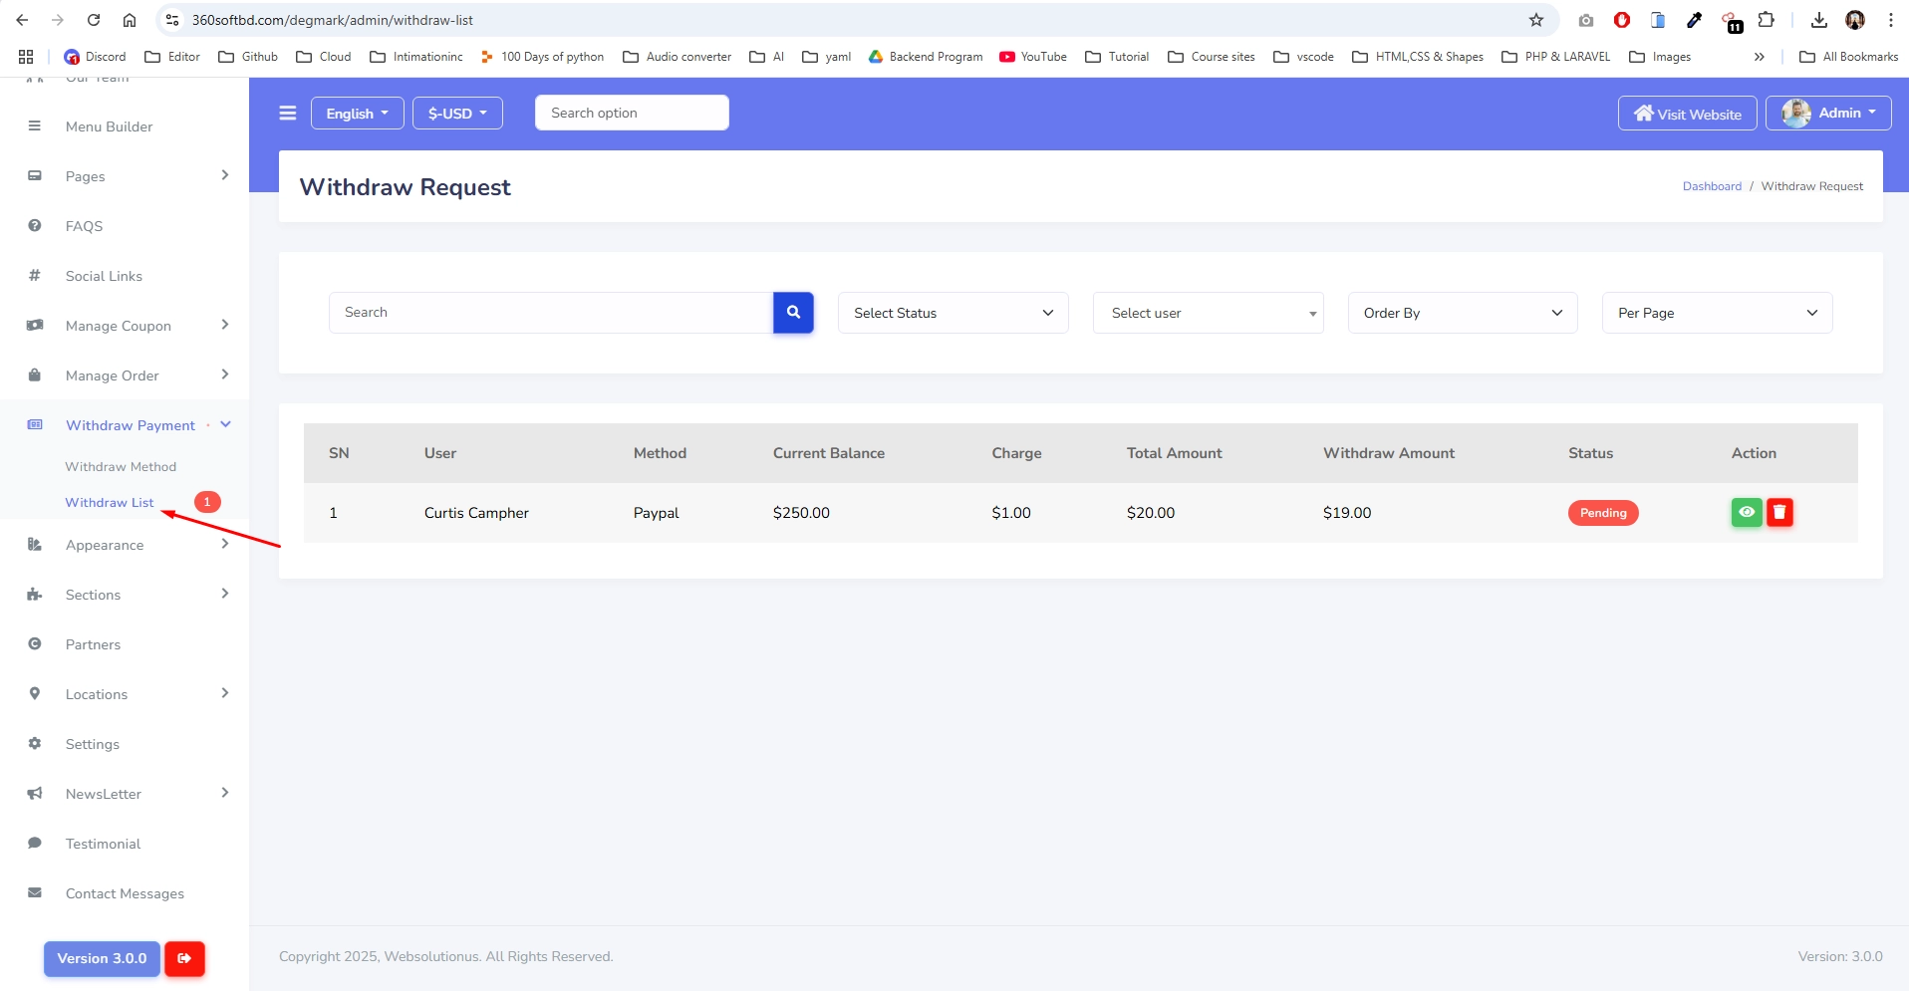Click the browser address bar URL
The image size is (1909, 991).
coord(333,20)
